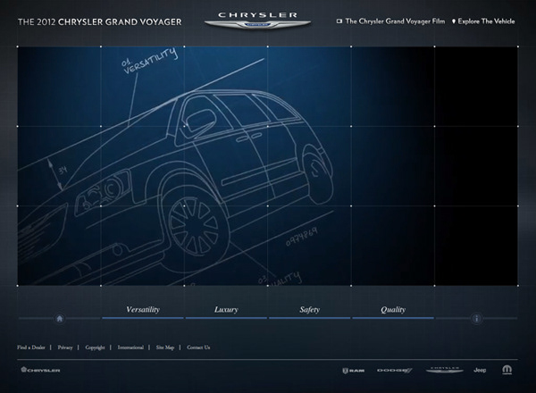Screen dimensions: 536x393
Task: Select the Versatility tab
Action: coord(143,311)
